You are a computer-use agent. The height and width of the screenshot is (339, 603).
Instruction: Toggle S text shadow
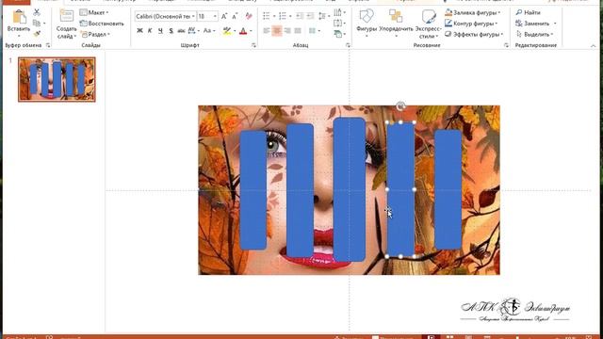[x=171, y=31]
